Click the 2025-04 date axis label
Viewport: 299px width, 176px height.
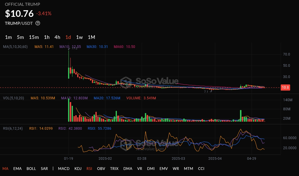215,159
